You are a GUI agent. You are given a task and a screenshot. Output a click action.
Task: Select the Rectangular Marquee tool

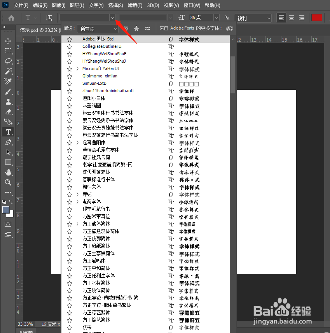point(8,51)
